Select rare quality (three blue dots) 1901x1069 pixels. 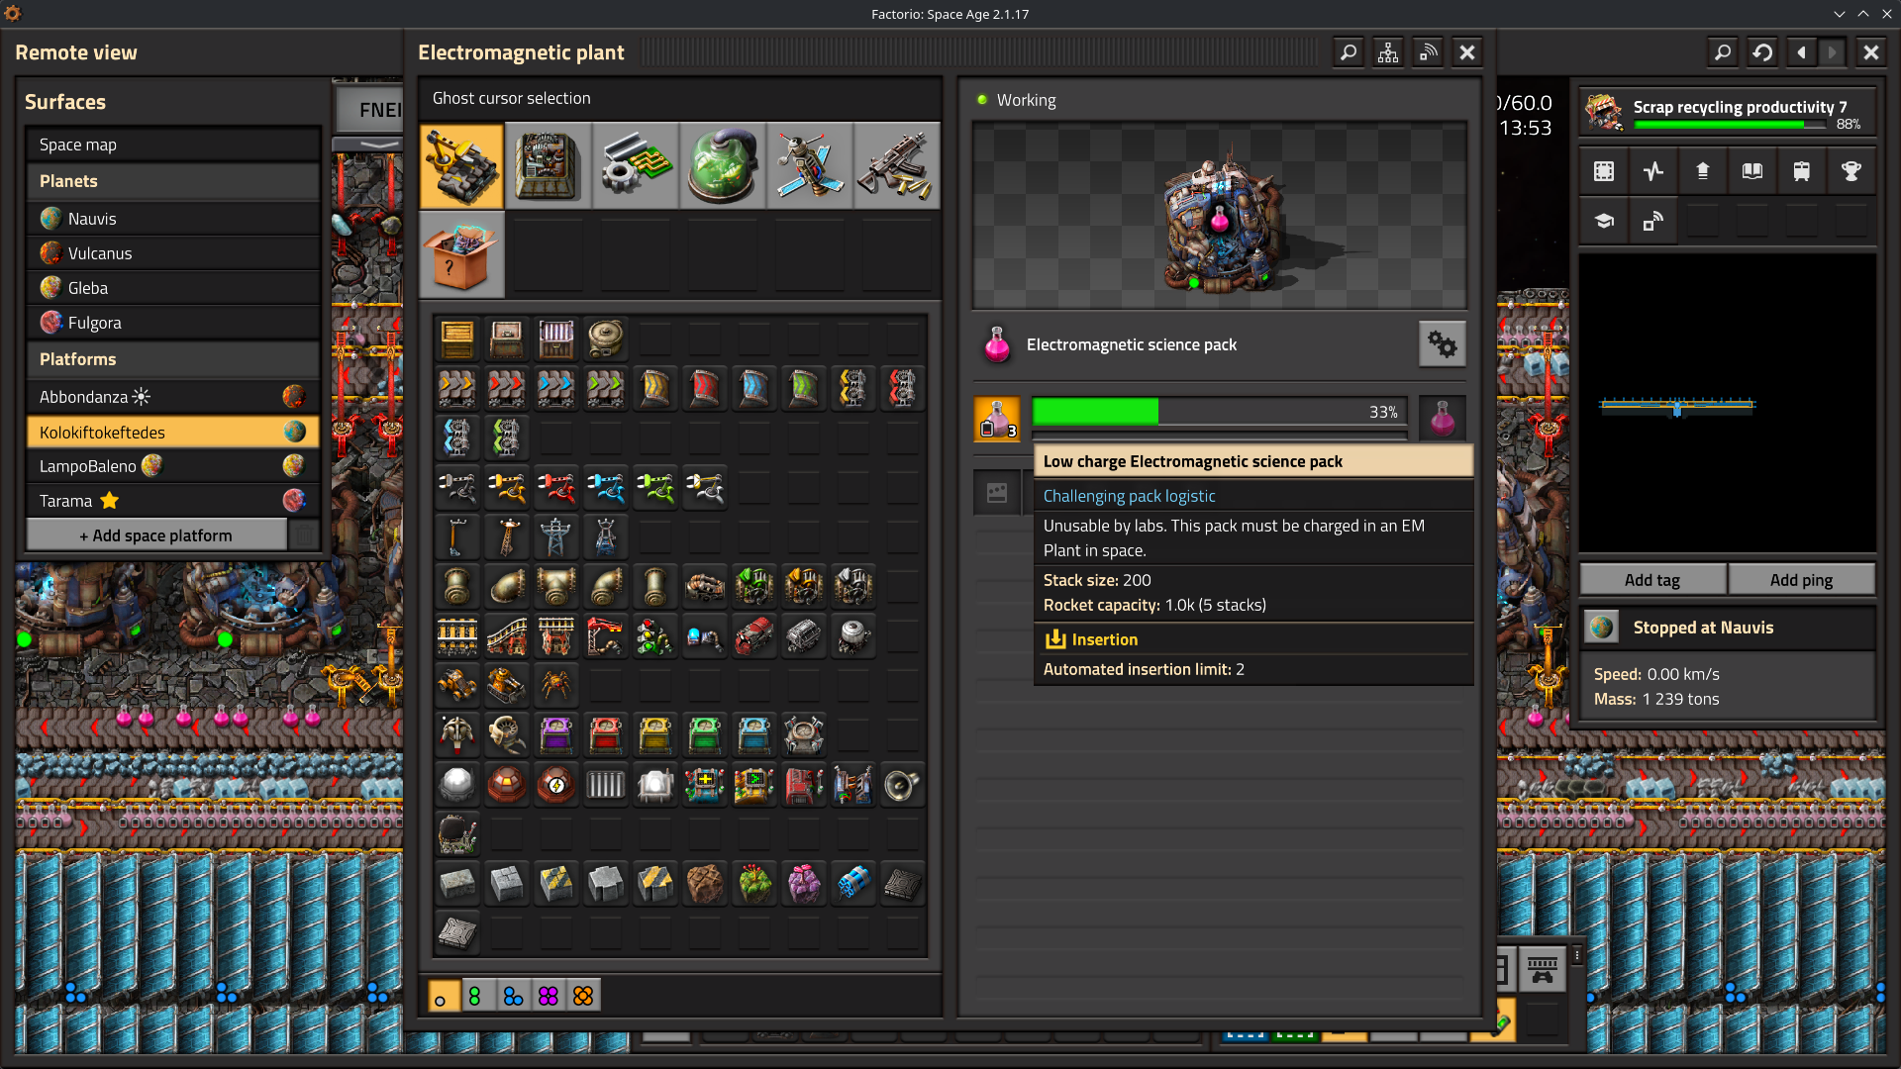click(x=512, y=996)
